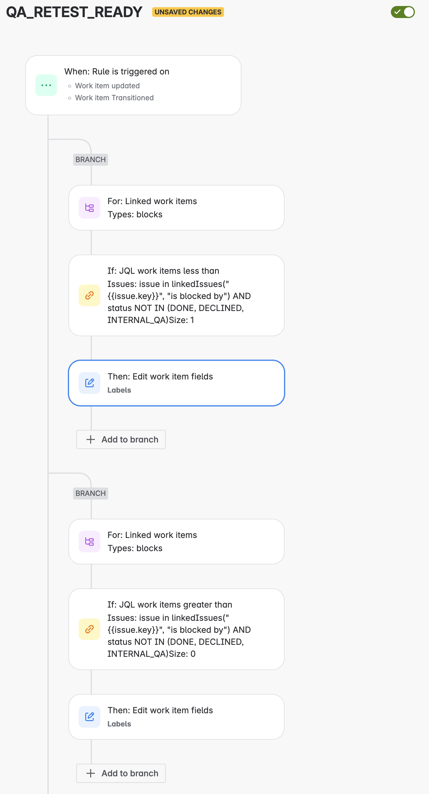This screenshot has width=429, height=794.
Task: Click the first 'Add to branch' button
Action: [x=121, y=439]
